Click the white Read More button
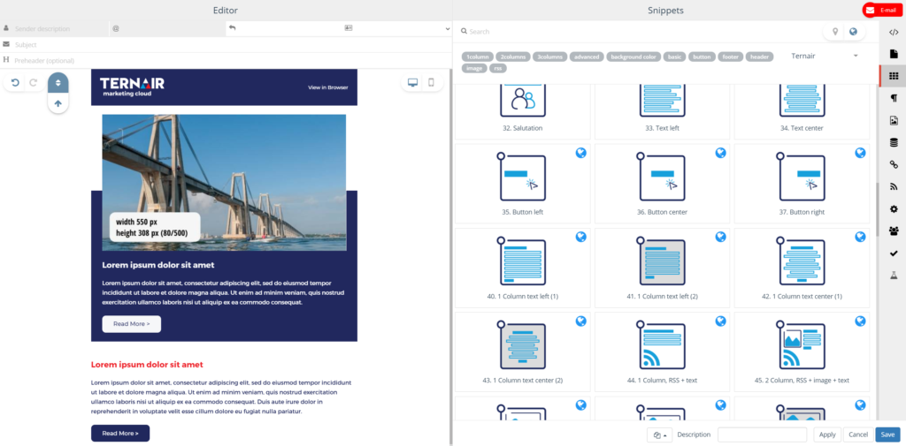 (132, 324)
